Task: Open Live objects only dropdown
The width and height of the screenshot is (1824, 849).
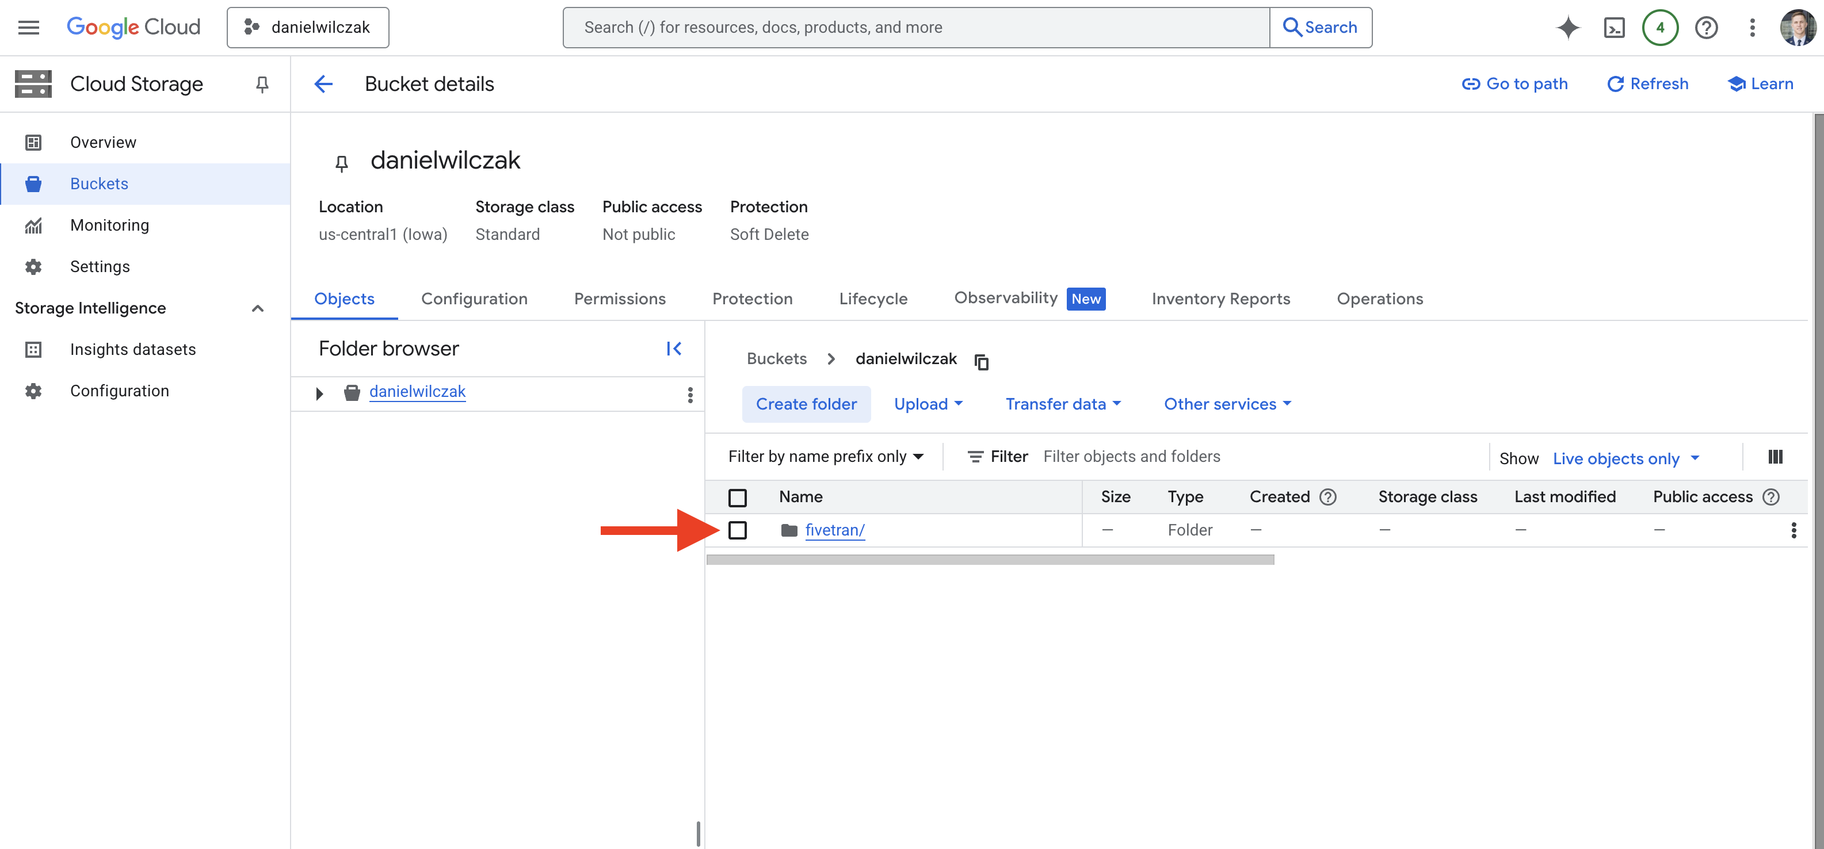Action: click(1625, 459)
